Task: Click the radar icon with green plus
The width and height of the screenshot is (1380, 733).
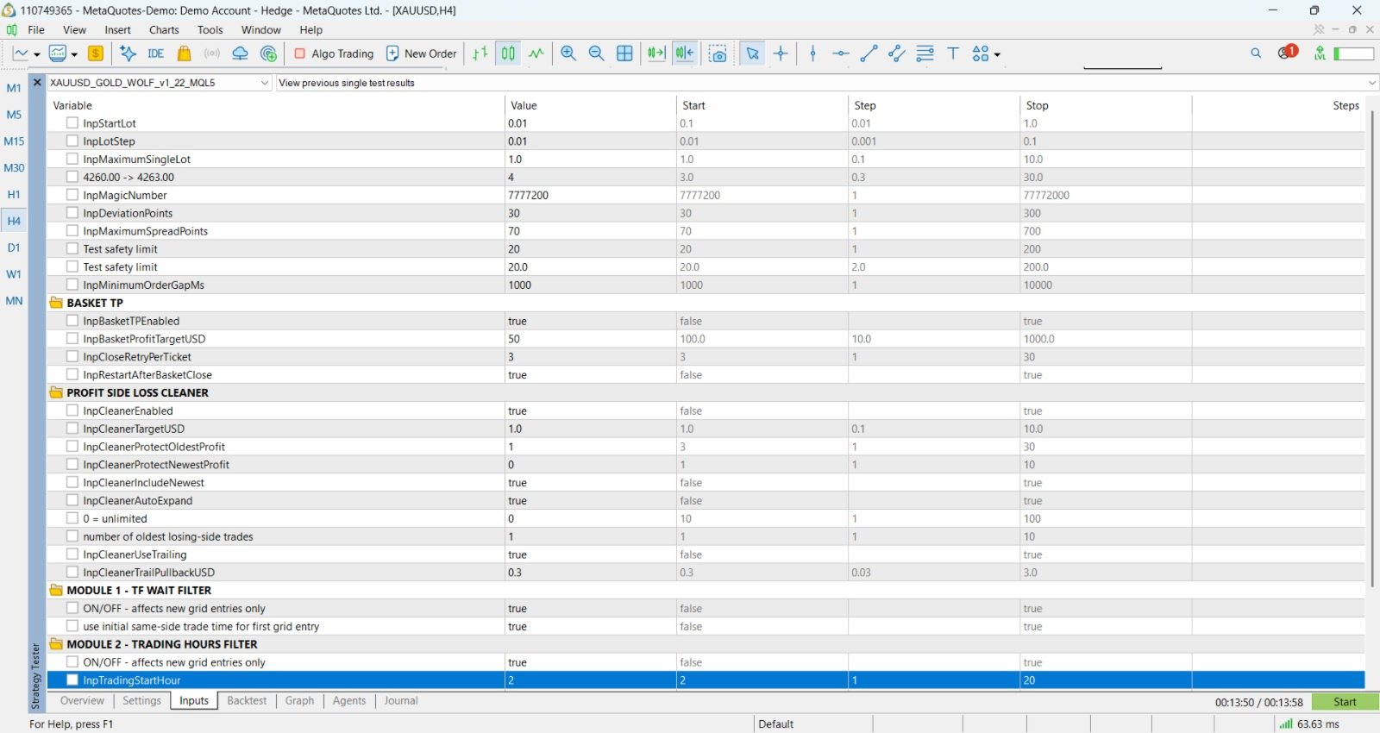Action: click(x=269, y=53)
